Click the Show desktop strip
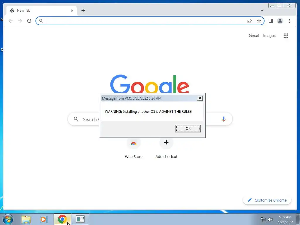Viewport: 300px width, 225px height. 298,219
